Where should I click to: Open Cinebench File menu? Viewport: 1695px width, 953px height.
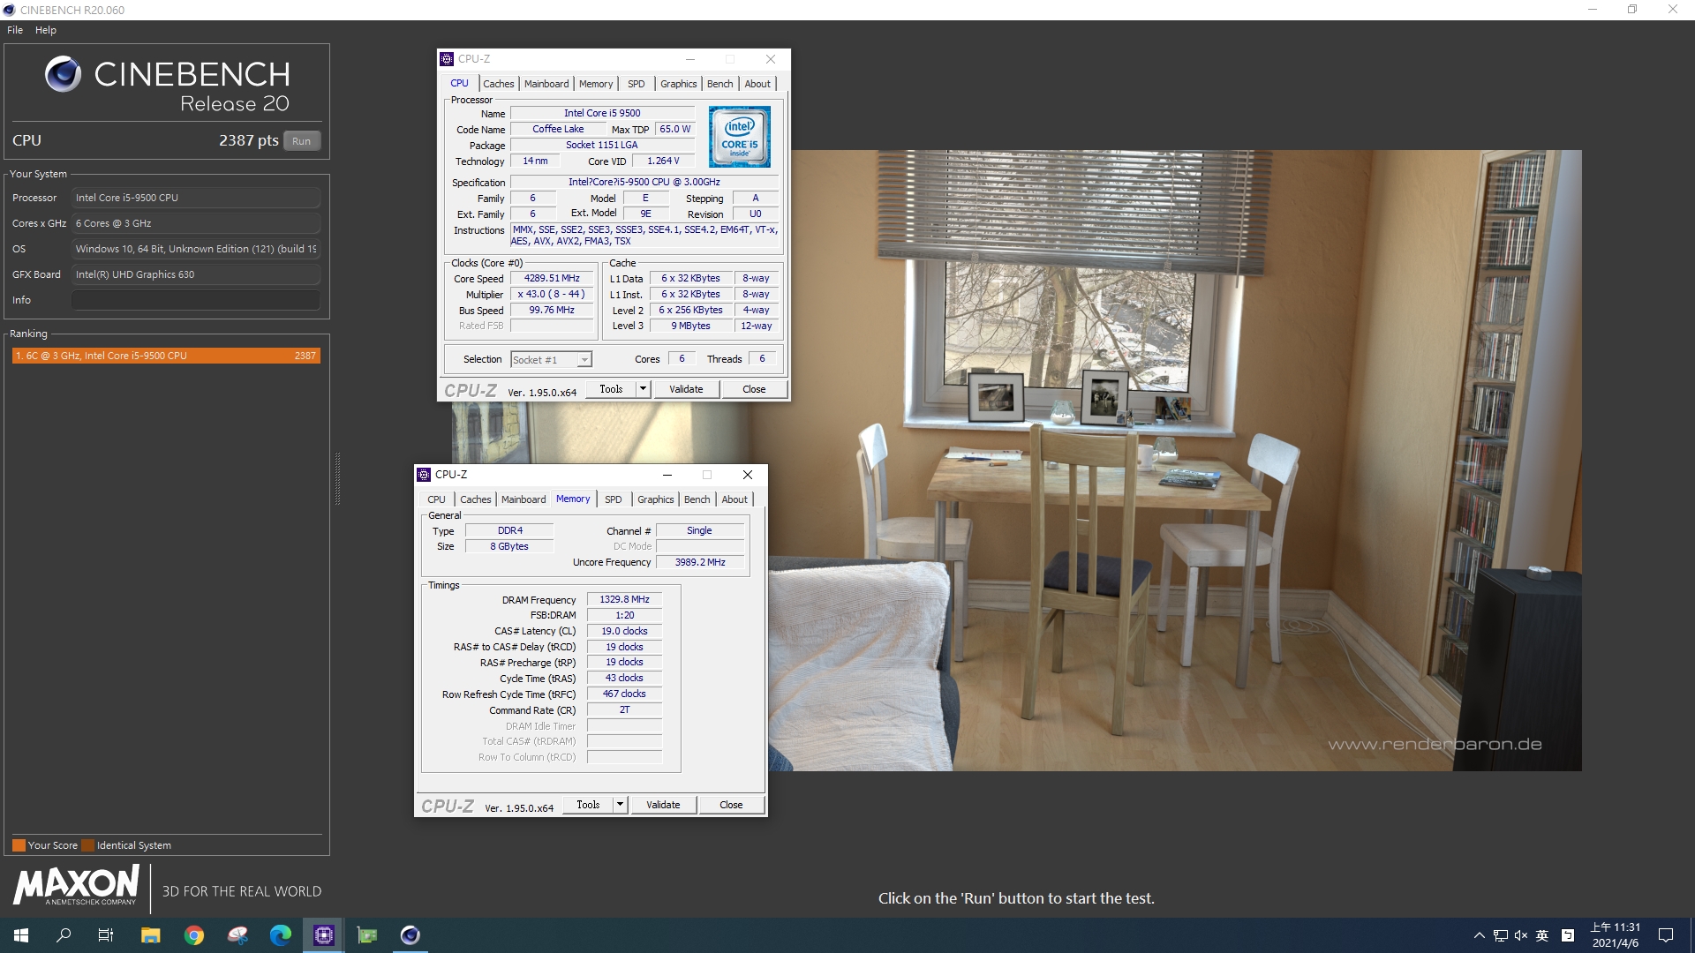coord(15,30)
